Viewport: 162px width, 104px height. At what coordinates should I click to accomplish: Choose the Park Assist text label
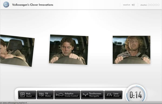coord(29,95)
